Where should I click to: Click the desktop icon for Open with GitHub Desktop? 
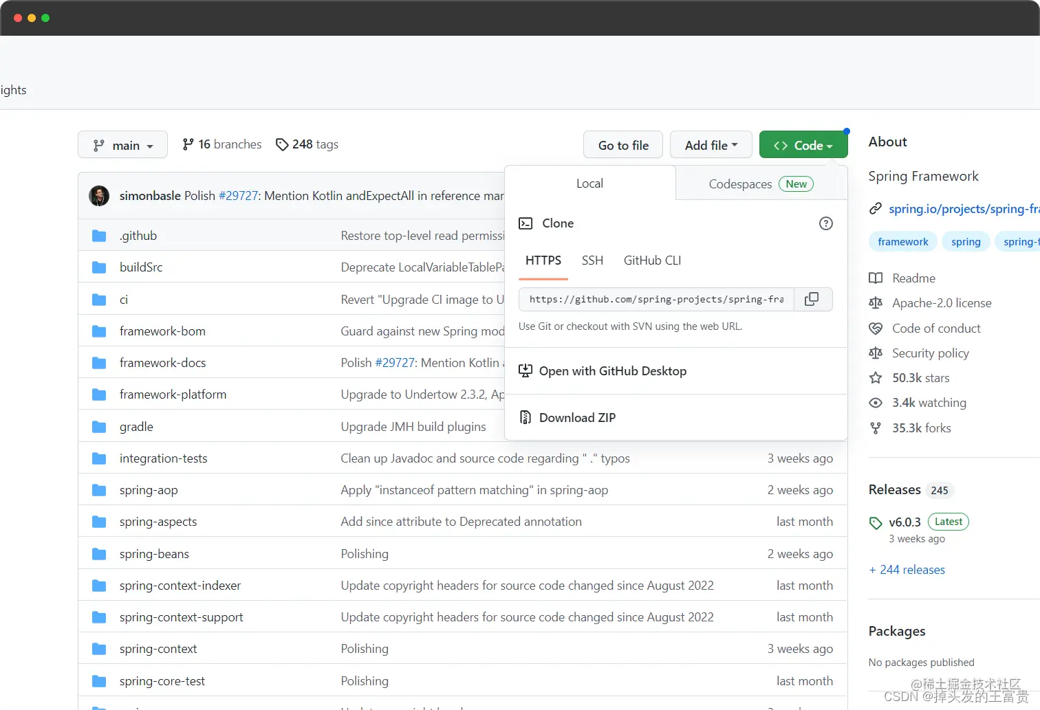526,371
